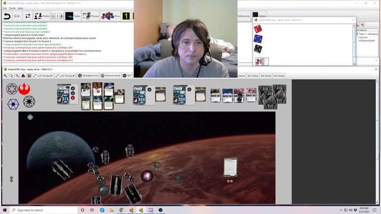Toggle the map overview thumbnail icon
Image resolution: width=381 pixels, height=214 pixels.
coord(29,75)
